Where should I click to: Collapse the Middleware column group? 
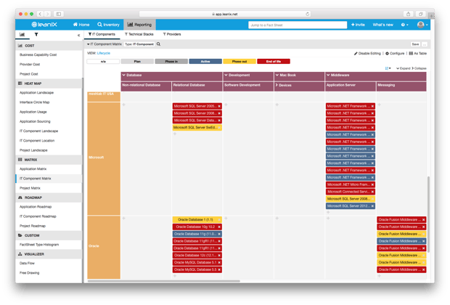point(328,76)
